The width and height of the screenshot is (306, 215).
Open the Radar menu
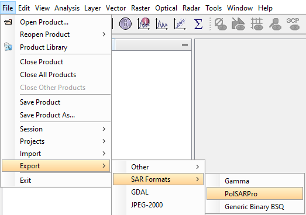click(191, 8)
